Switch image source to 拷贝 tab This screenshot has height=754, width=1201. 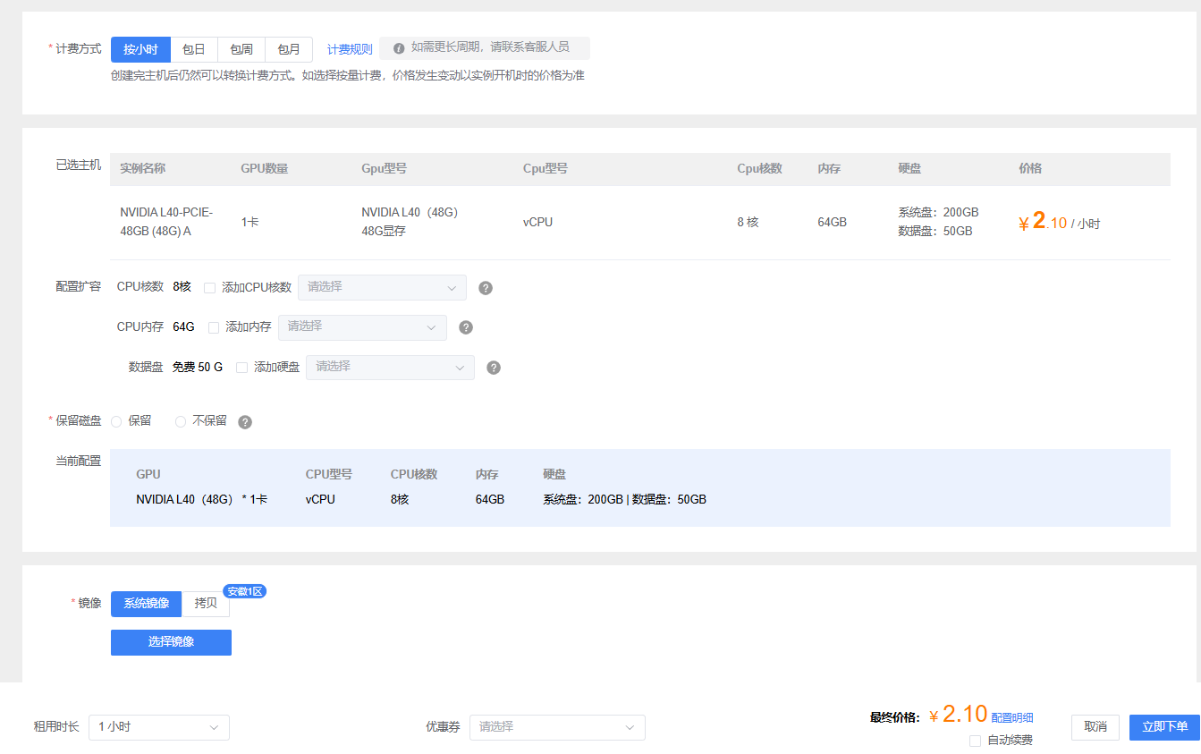[206, 604]
